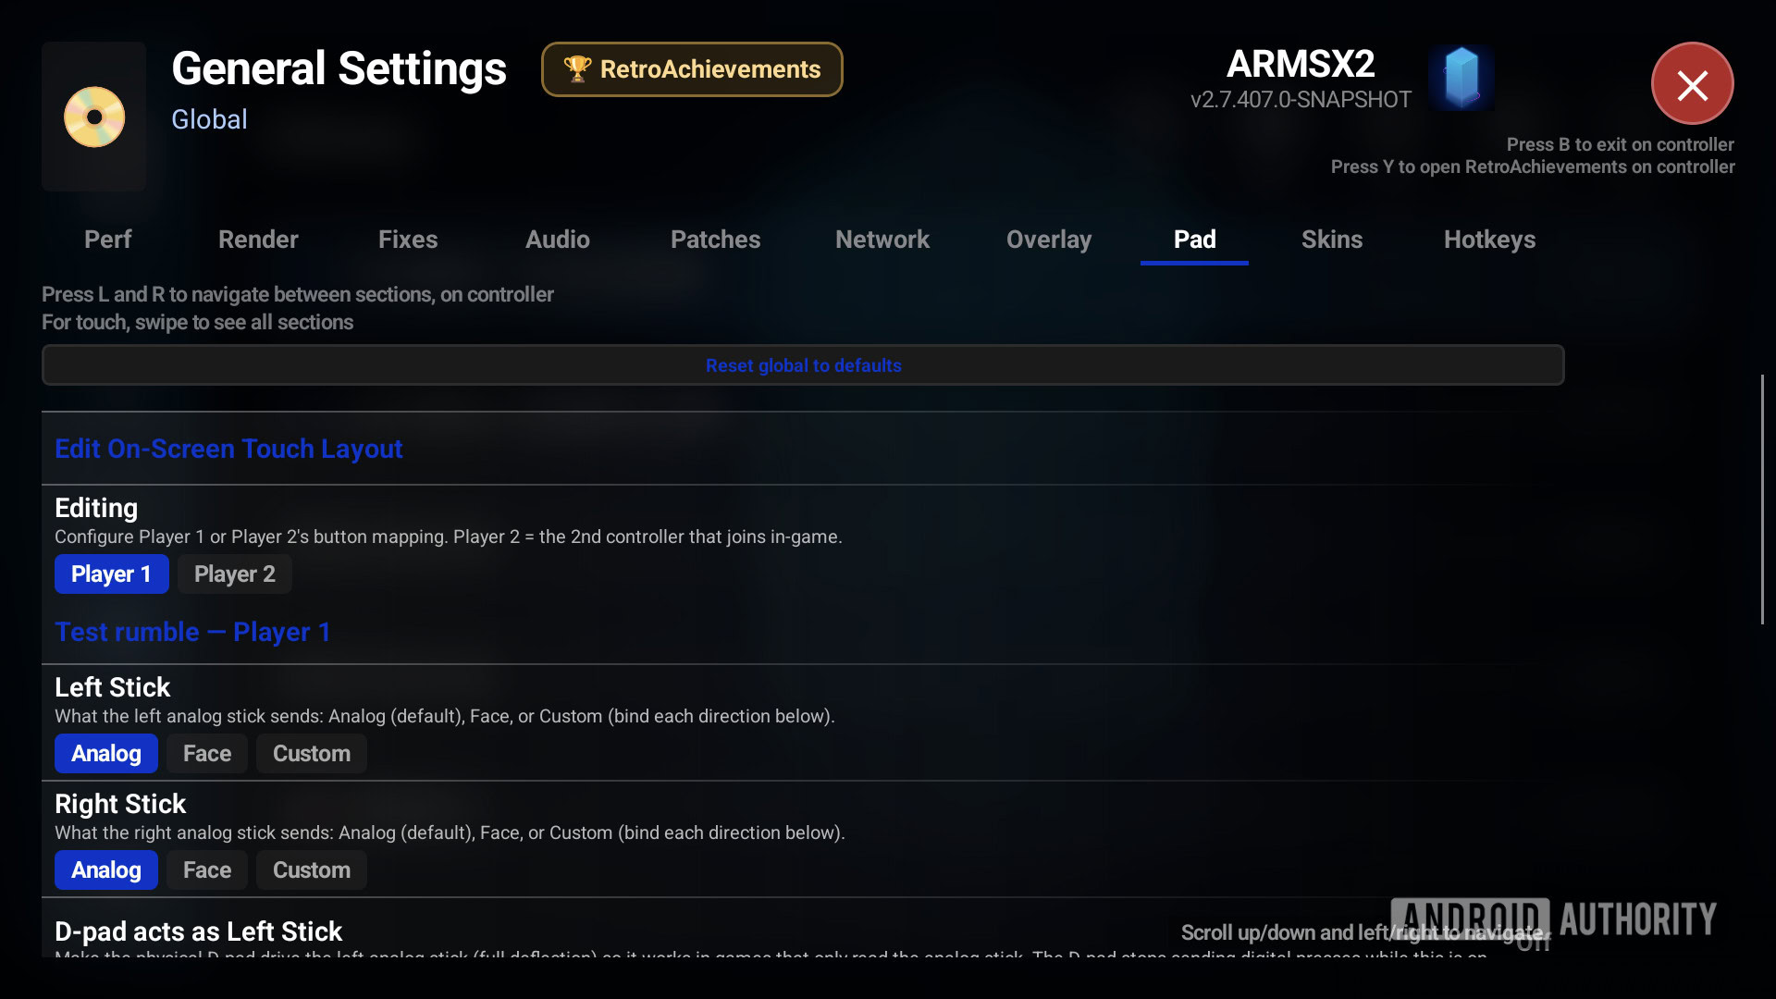Screen dimensions: 1776x999
Task: Click the Editing section heading
Action: [96, 508]
